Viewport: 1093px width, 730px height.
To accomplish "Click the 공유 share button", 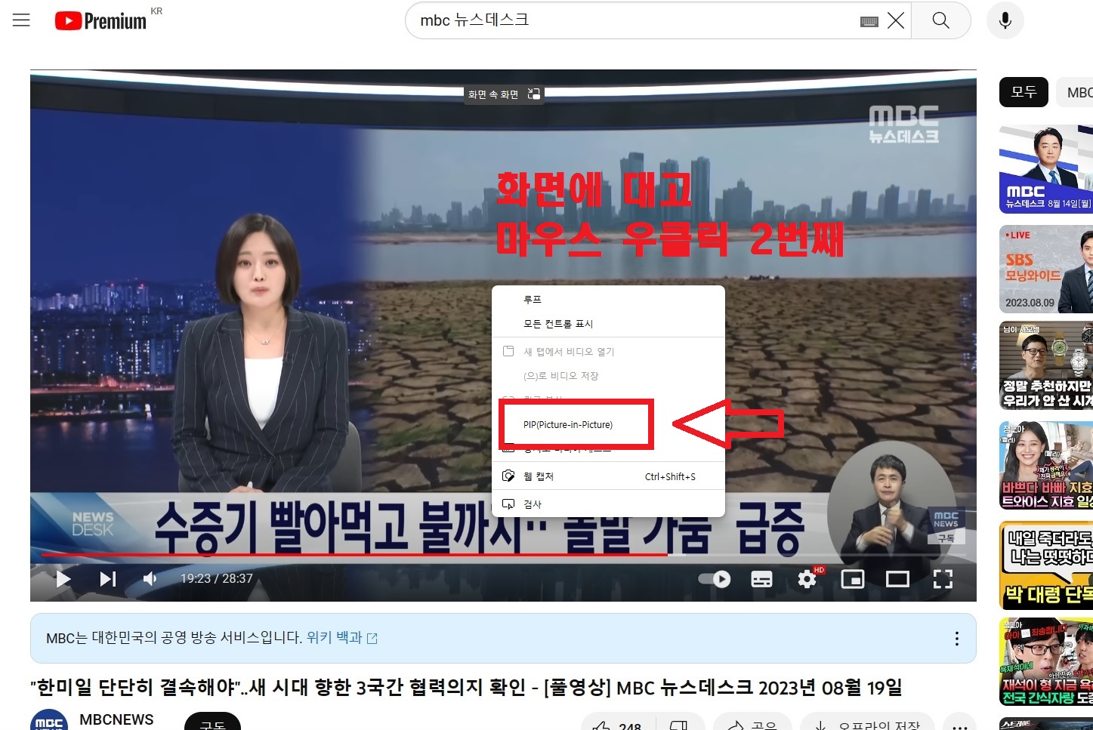I will (752, 722).
